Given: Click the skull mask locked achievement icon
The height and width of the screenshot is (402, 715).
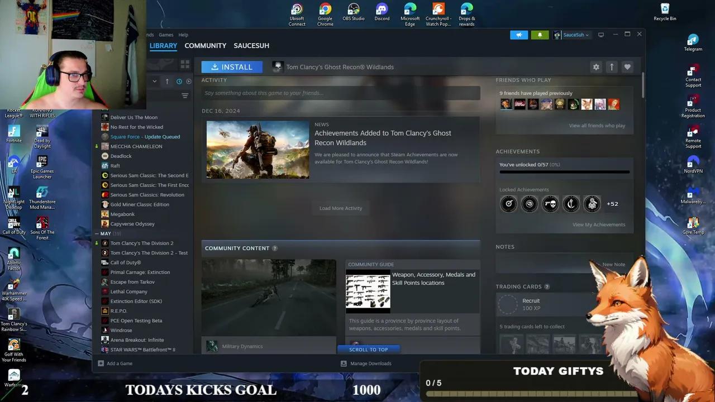Looking at the screenshot, I should pyautogui.click(x=550, y=204).
